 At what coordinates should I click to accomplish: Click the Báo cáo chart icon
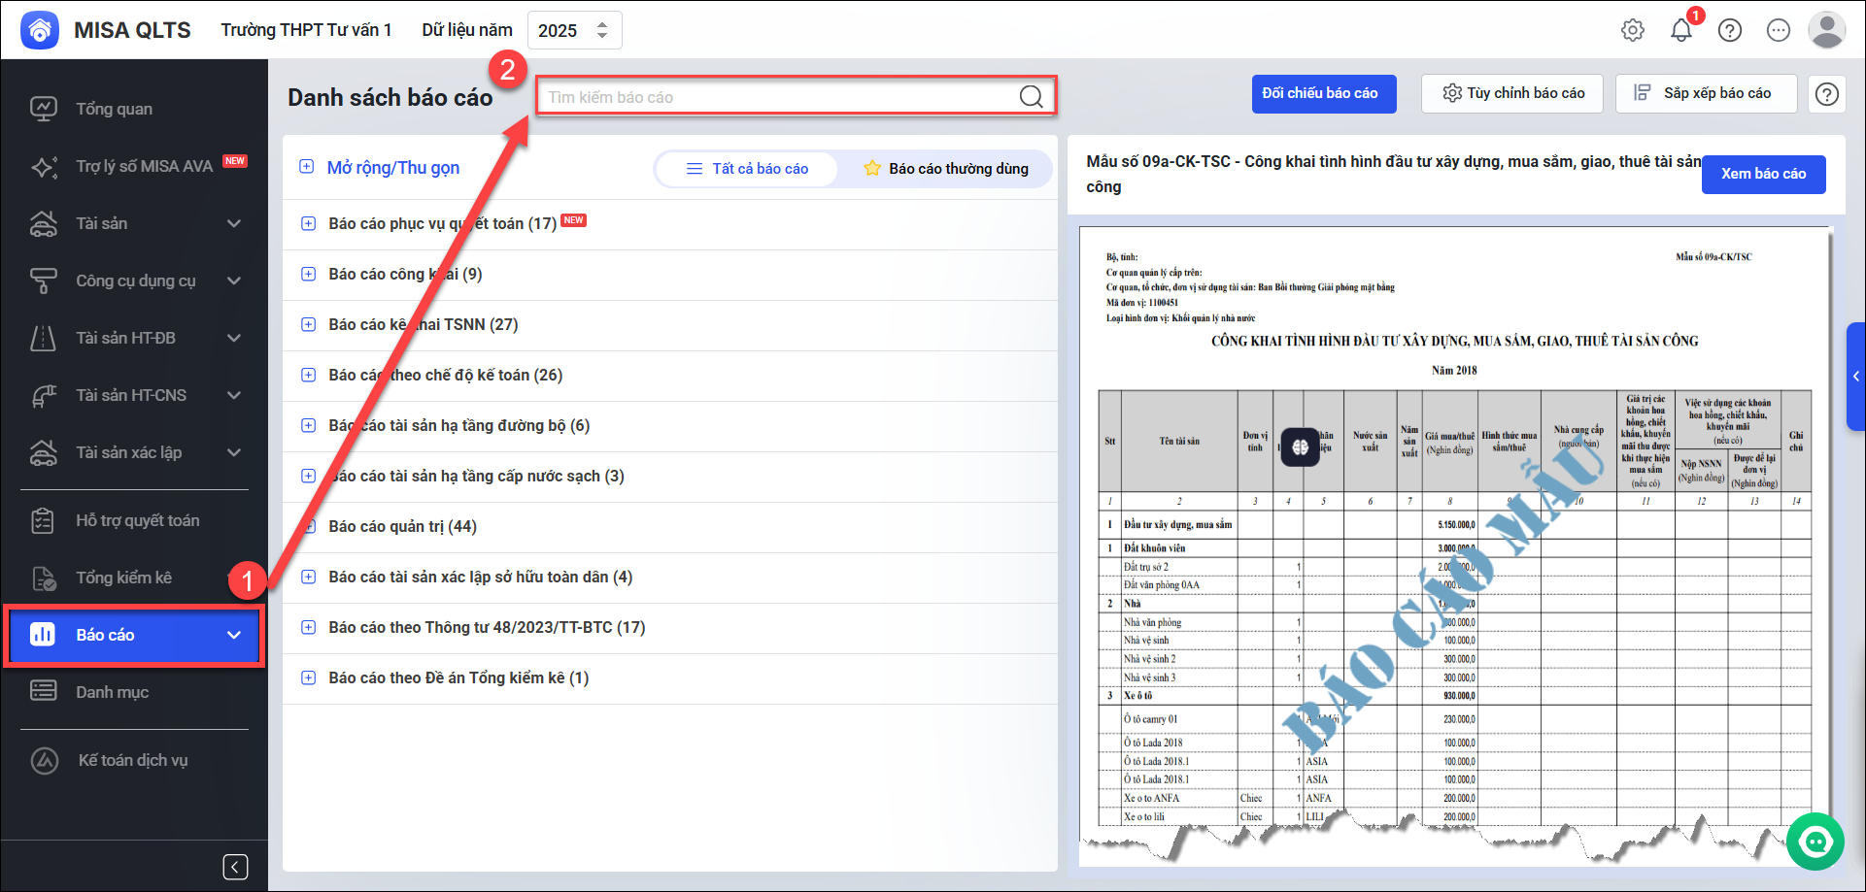click(43, 635)
